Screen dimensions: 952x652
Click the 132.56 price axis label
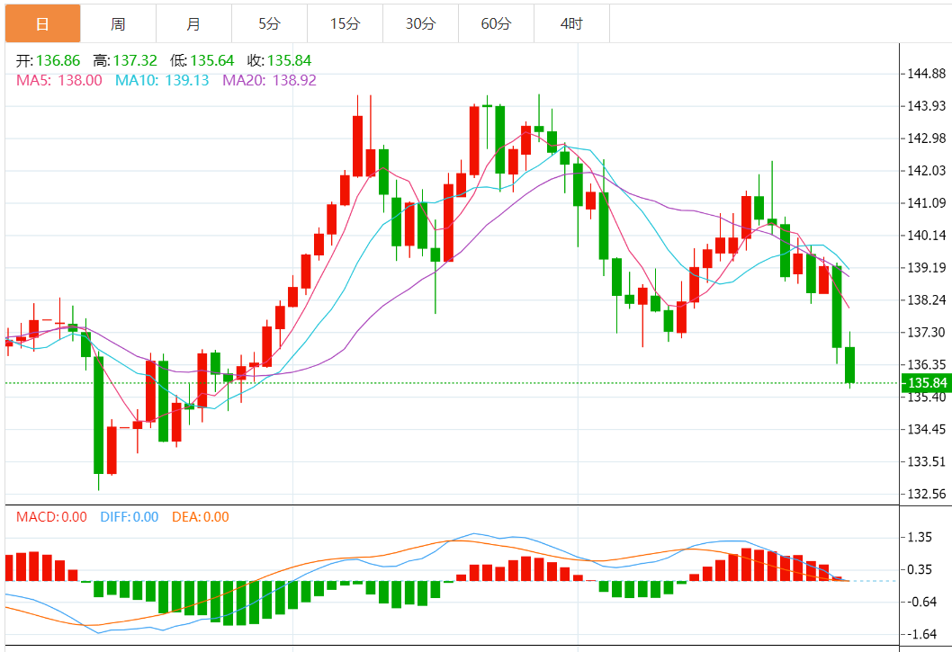click(927, 494)
